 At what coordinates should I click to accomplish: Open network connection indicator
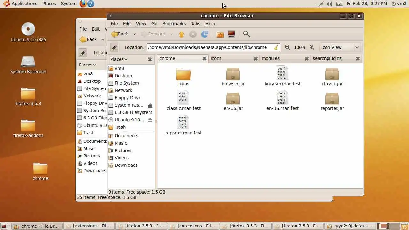pos(321,4)
